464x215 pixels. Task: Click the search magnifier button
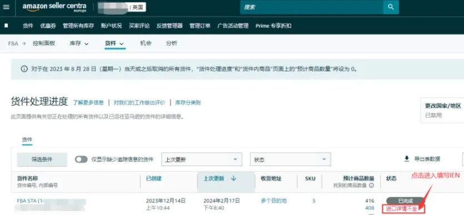[x=391, y=7]
